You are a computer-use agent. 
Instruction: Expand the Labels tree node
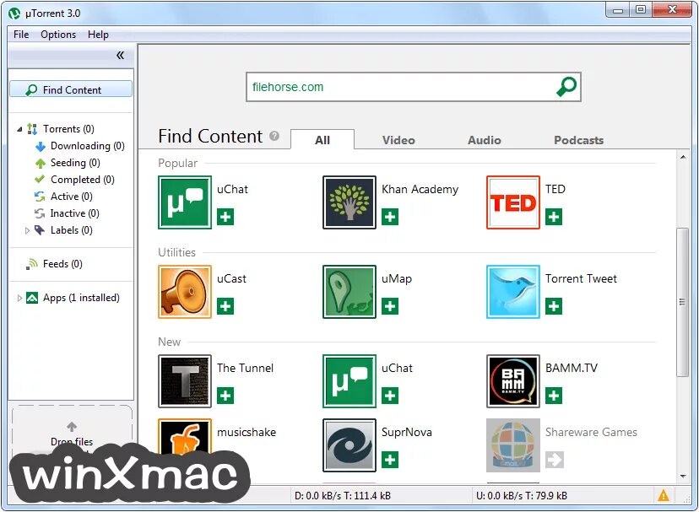click(x=27, y=230)
